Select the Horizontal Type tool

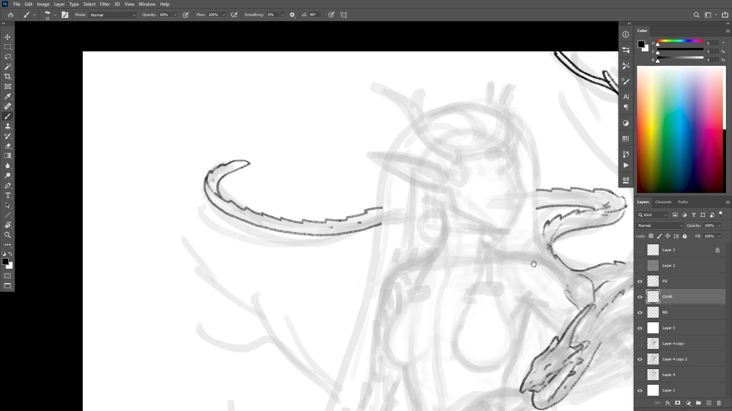pyautogui.click(x=8, y=196)
